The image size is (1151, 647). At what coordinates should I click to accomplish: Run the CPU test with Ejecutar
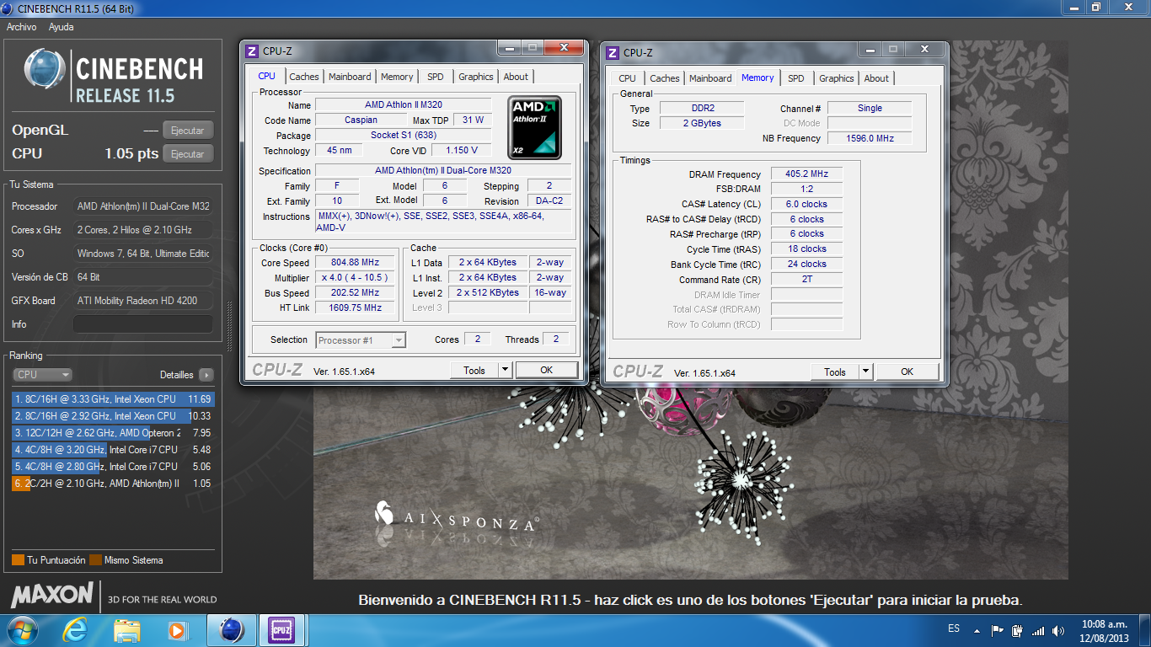(x=188, y=154)
